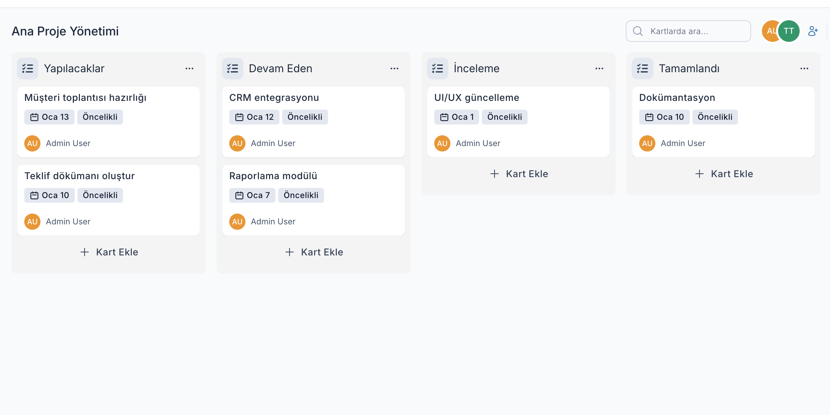
Task: Click the add-member person icon near avatars
Action: [813, 31]
